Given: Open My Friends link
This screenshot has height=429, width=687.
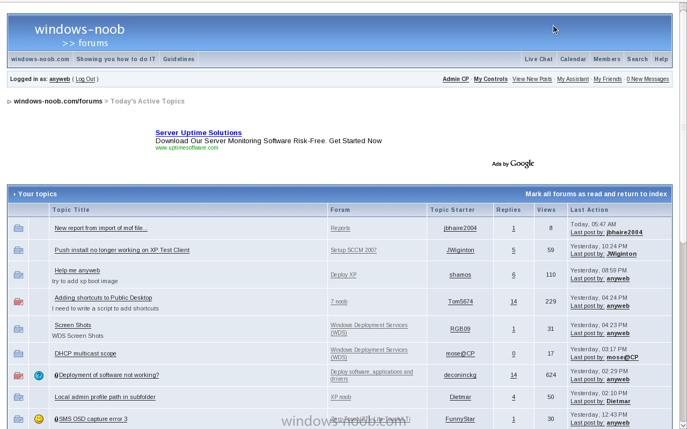Looking at the screenshot, I should click(608, 79).
